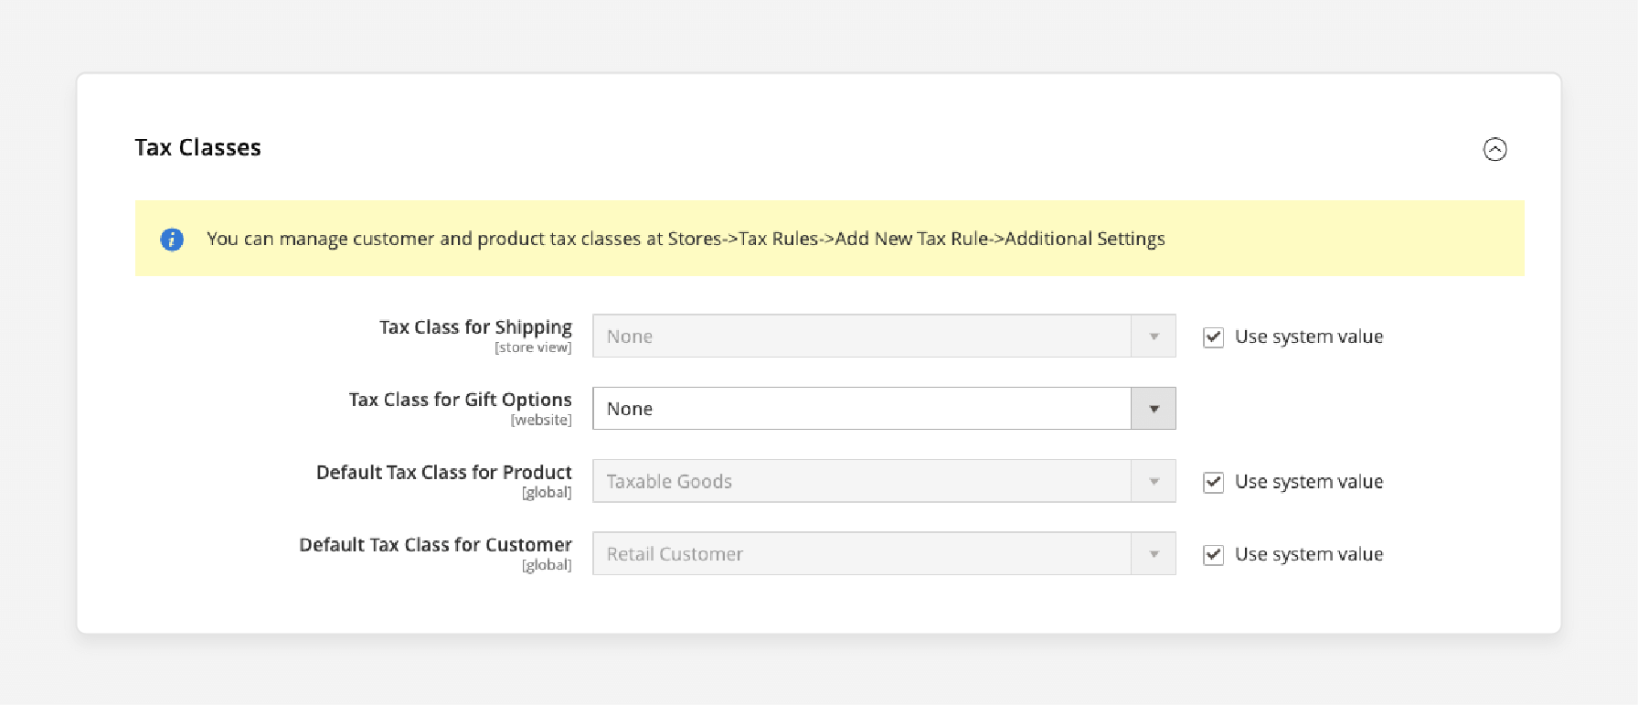The width and height of the screenshot is (1638, 705).
Task: Click the Tax Classes section heading
Action: point(197,148)
